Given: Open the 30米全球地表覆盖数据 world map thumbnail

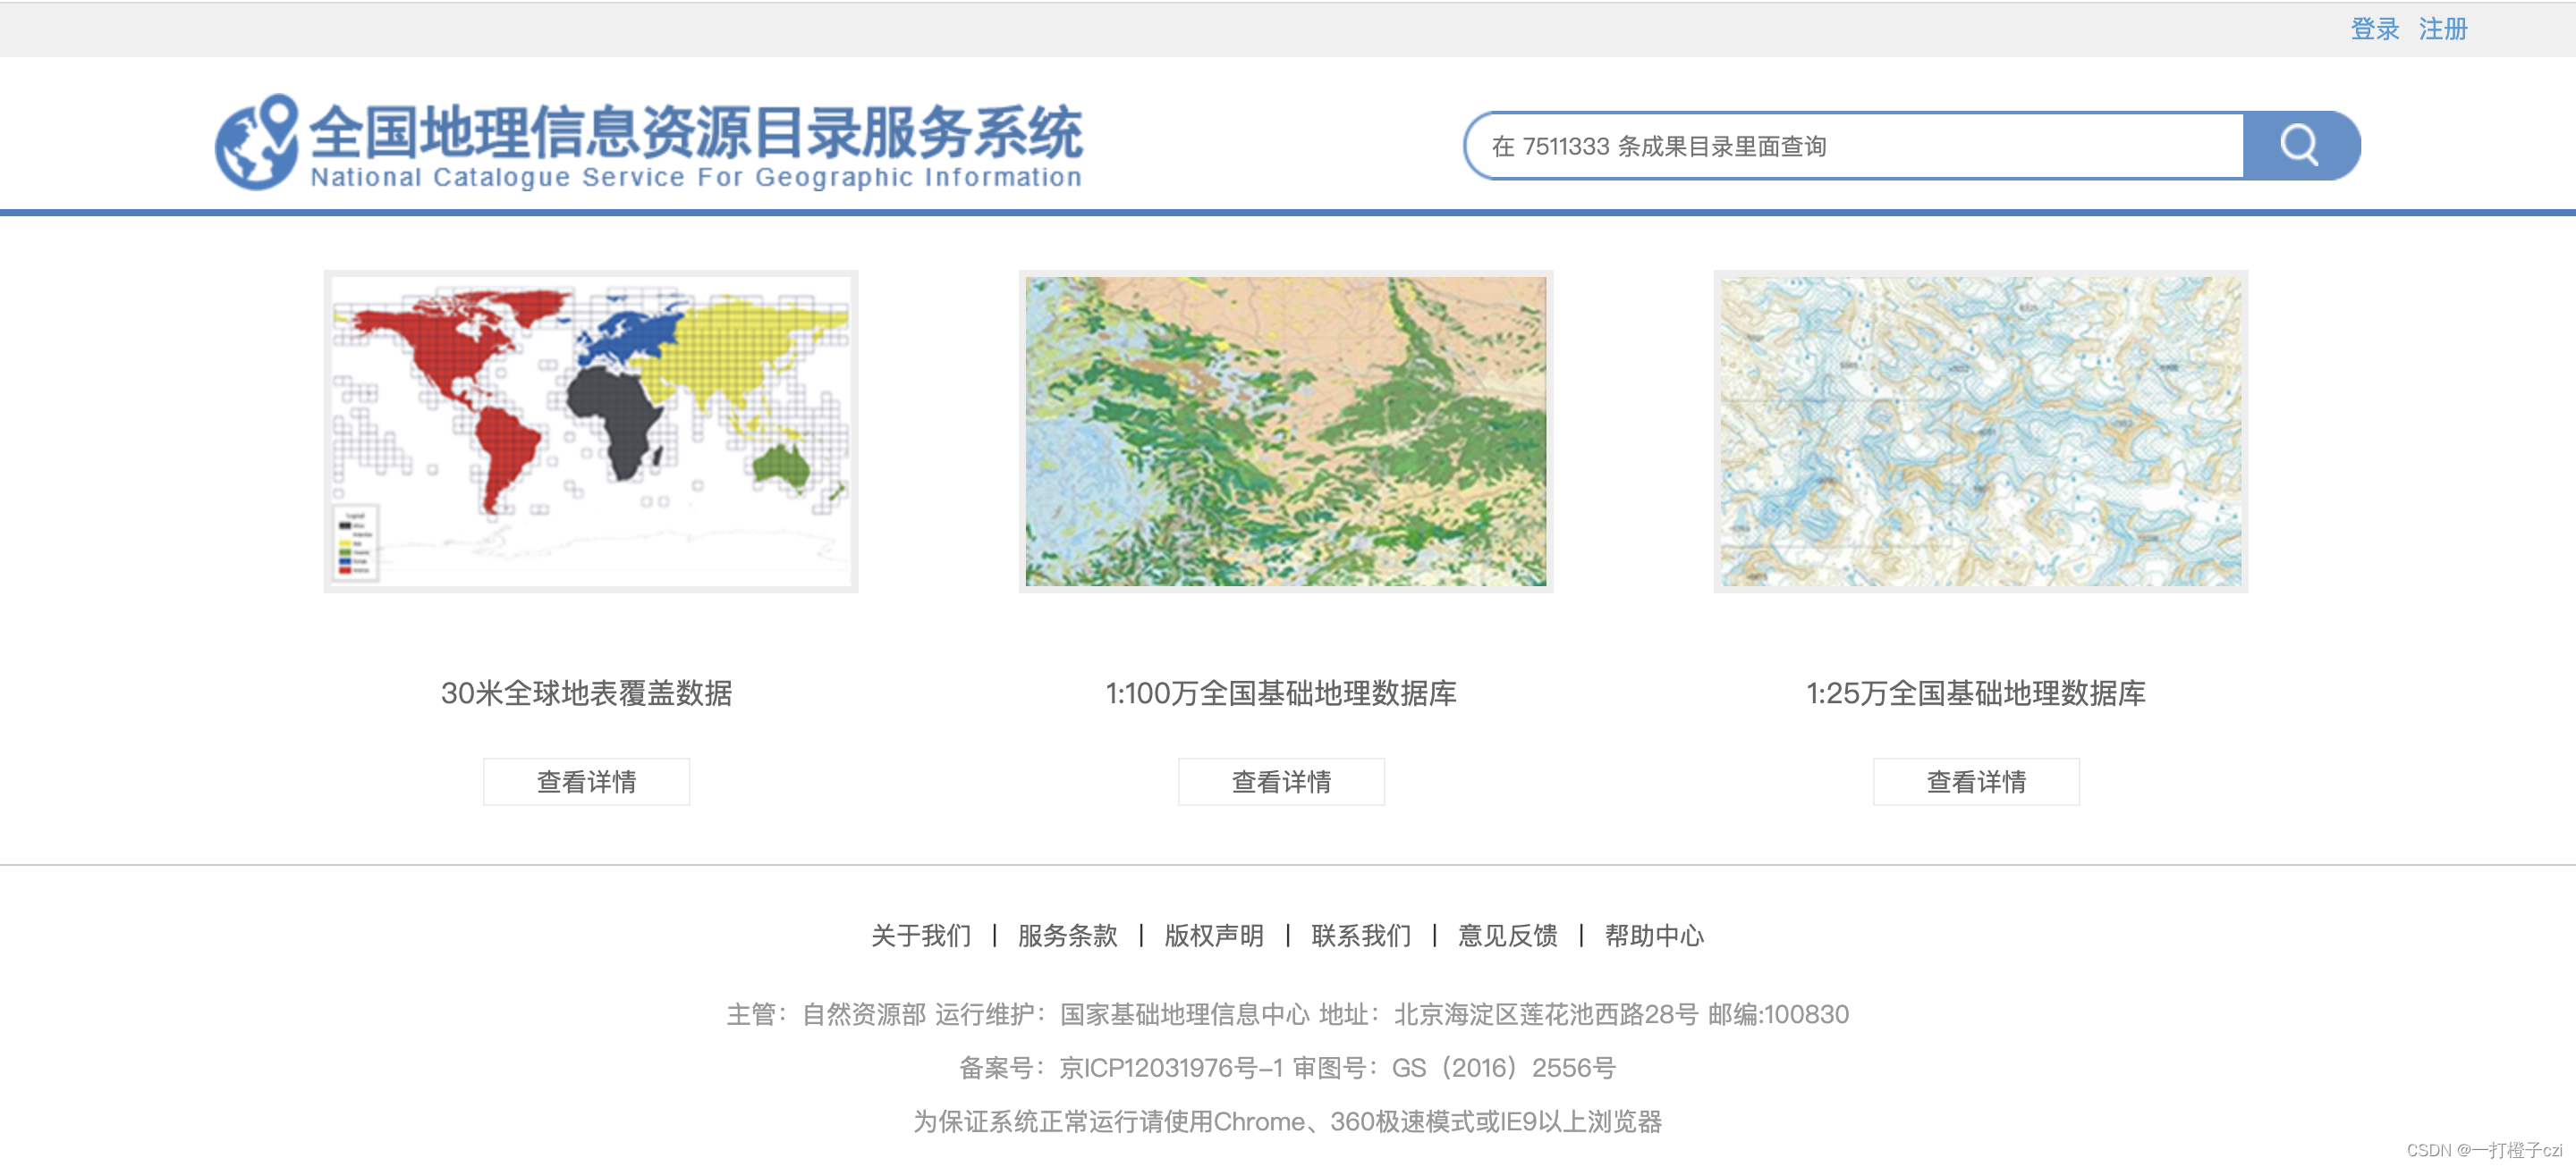Looking at the screenshot, I should [x=590, y=432].
